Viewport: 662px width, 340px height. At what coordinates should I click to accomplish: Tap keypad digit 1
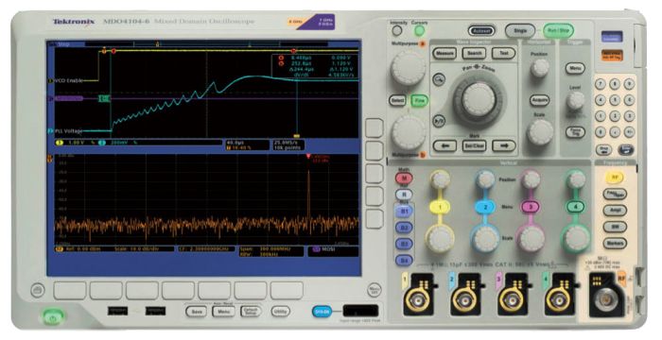pos(600,116)
